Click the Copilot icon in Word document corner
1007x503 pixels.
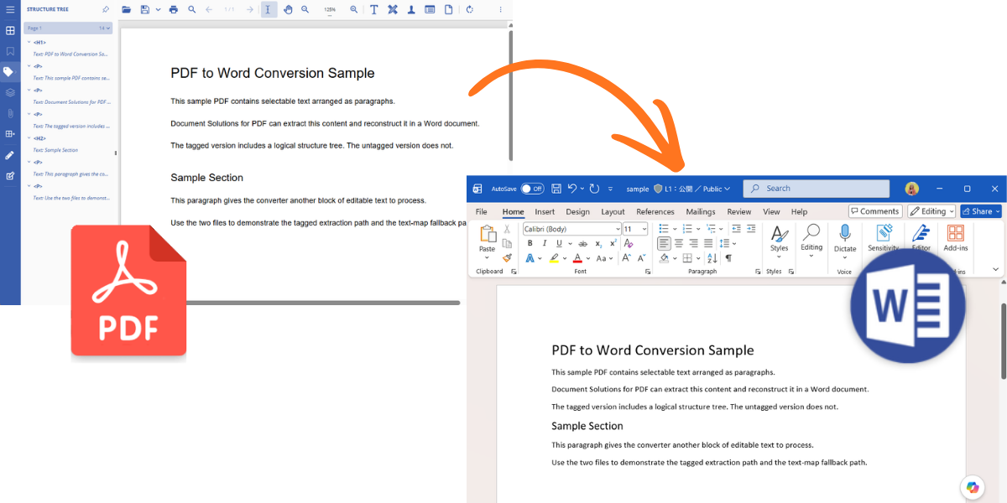pyautogui.click(x=973, y=487)
